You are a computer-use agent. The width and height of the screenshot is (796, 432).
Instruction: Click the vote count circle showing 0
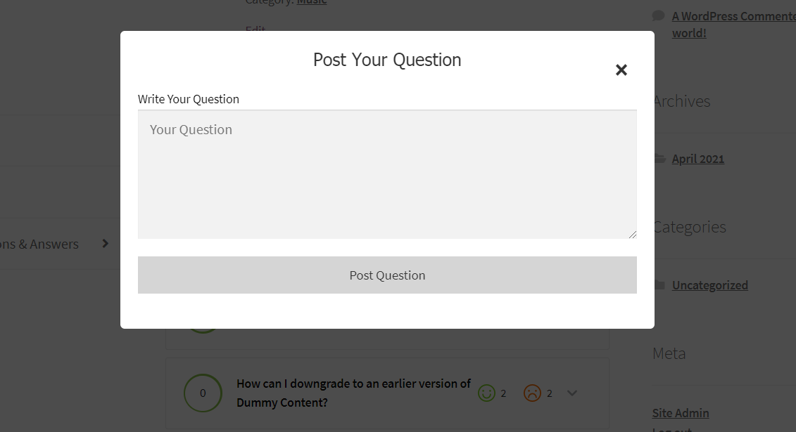[x=203, y=393]
